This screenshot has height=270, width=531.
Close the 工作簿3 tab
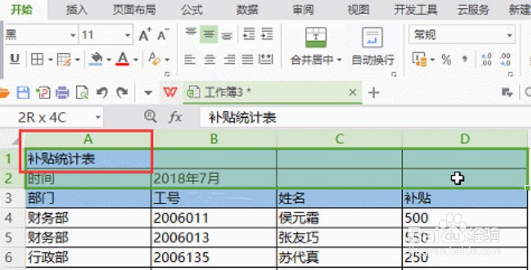pyautogui.click(x=353, y=92)
